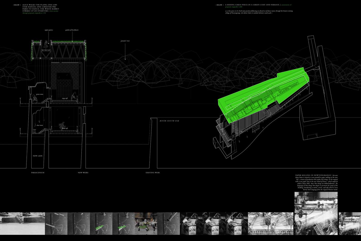This screenshot has height=241, width=361.
Task: Click the 'RIVER SOUTH ESK' label
Action: [x=169, y=121]
